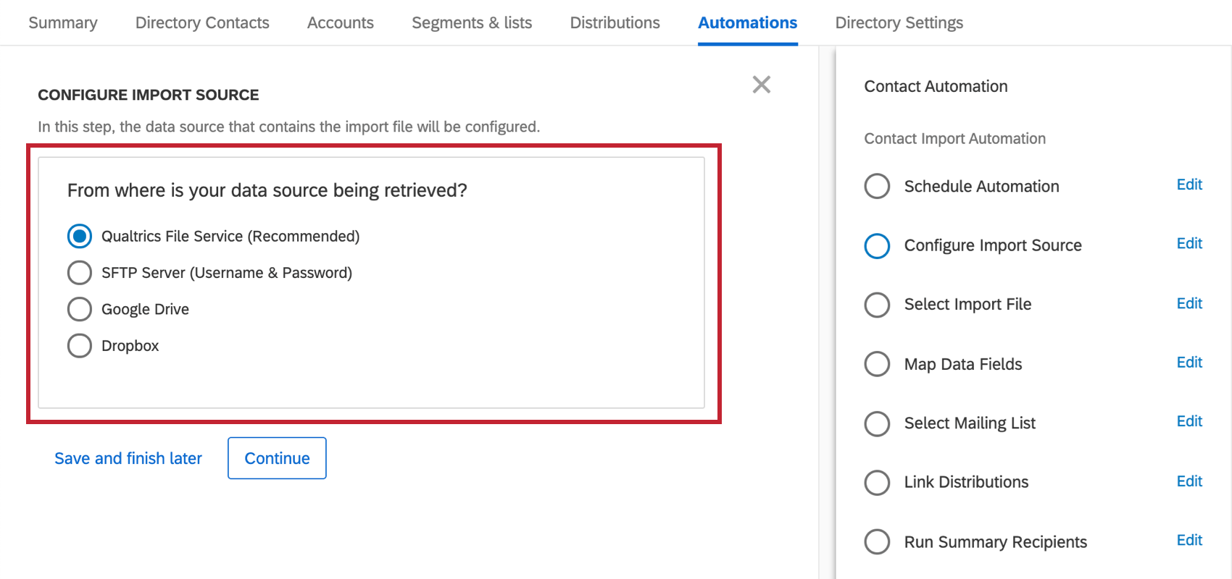This screenshot has height=579, width=1232.
Task: Click Save and finish later link
Action: pyautogui.click(x=128, y=458)
